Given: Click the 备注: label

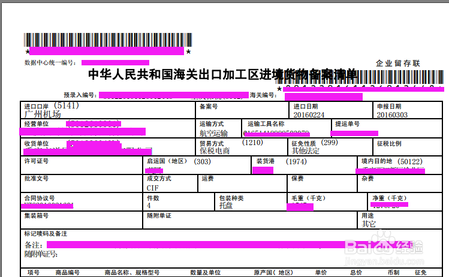Looking at the screenshot, I should point(34,245).
